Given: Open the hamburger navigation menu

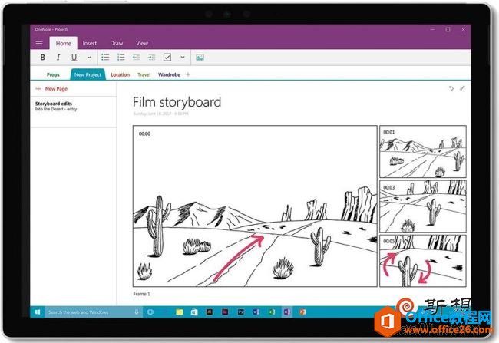Looking at the screenshot, I should [x=39, y=43].
